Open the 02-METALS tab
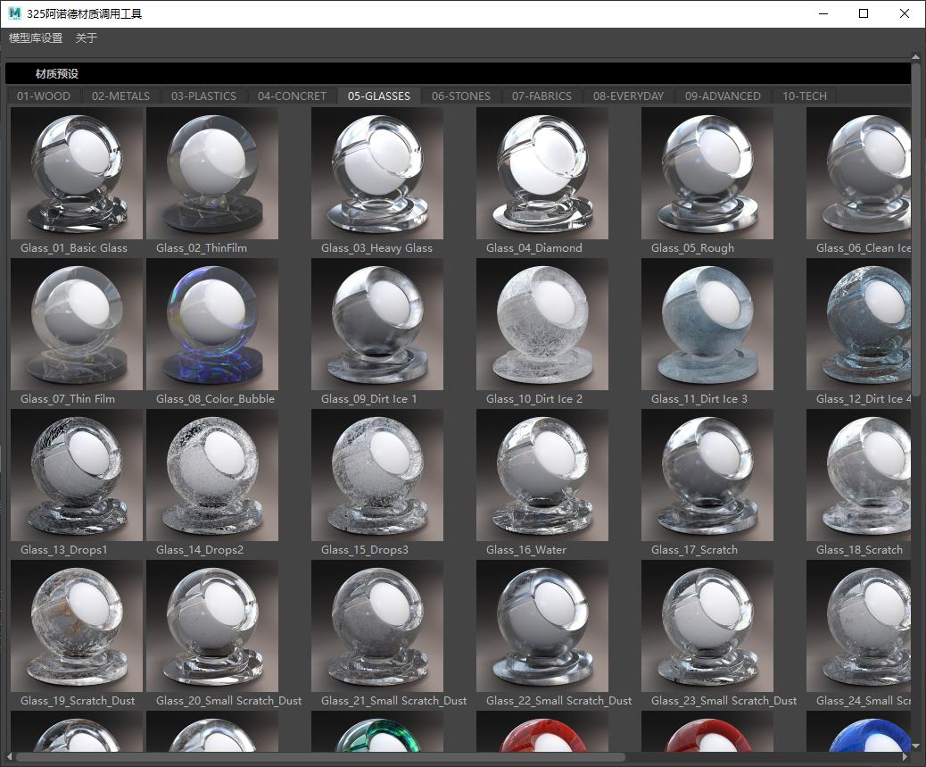This screenshot has height=767, width=926. (120, 96)
